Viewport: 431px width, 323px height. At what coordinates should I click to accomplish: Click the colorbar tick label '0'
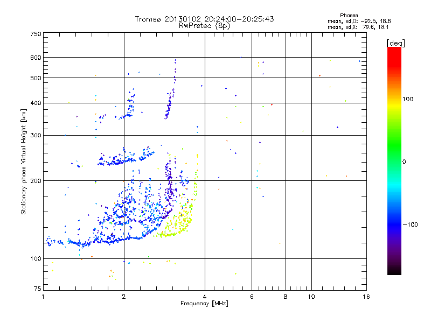(x=404, y=162)
